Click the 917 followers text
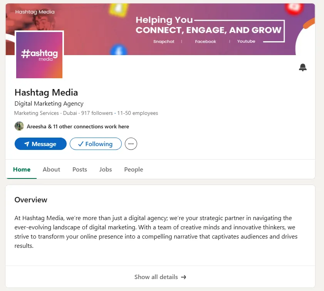 [97, 113]
